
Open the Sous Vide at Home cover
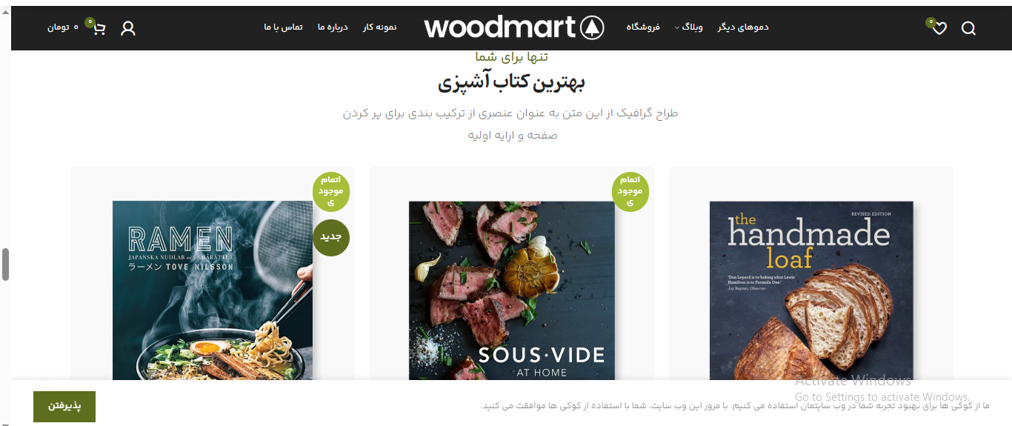click(512, 290)
